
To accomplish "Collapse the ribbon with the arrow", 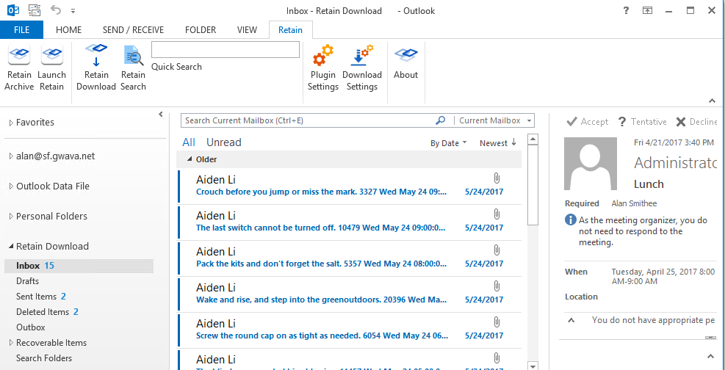I will [x=711, y=101].
